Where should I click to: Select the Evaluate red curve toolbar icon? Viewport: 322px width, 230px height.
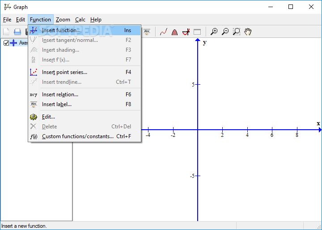[164, 32]
